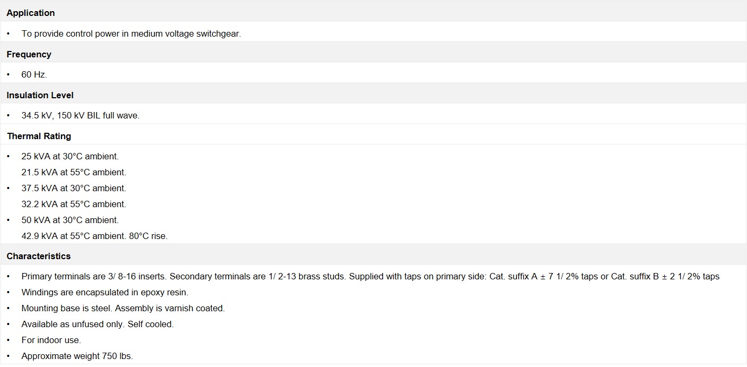Select the windings encapsulated in epoxy resin line
The width and height of the screenshot is (747, 367).
pos(105,292)
